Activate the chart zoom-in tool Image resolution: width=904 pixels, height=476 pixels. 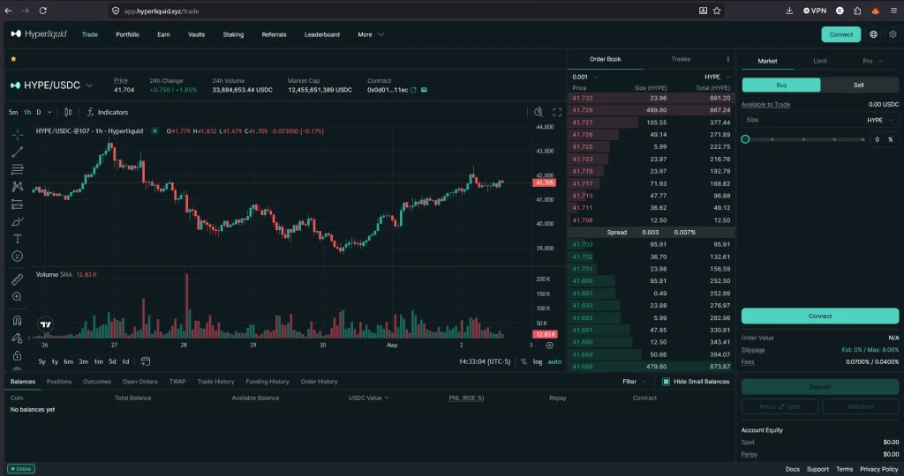(x=18, y=297)
